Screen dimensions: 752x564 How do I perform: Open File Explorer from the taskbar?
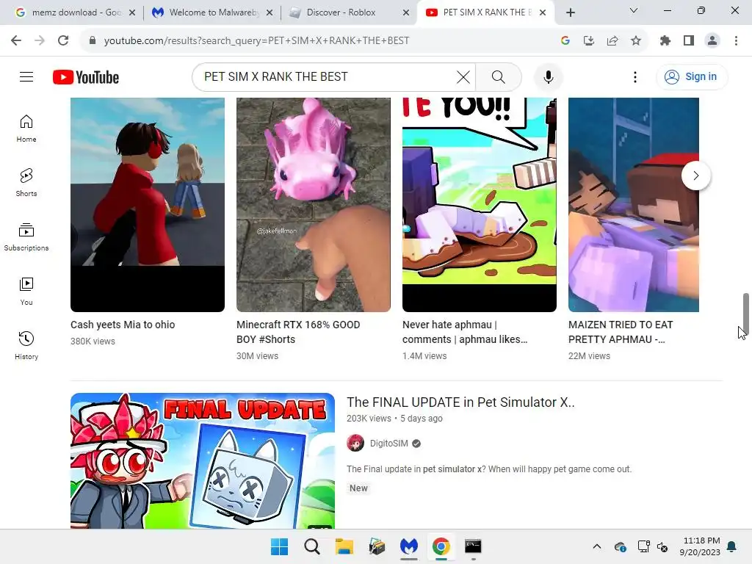tap(344, 546)
